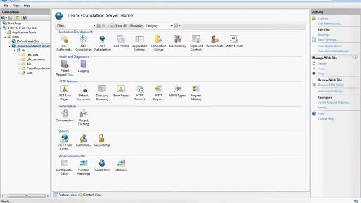Viewport: 361px width, 203px height.
Task: Open .NET Profile feature
Action: click(121, 41)
